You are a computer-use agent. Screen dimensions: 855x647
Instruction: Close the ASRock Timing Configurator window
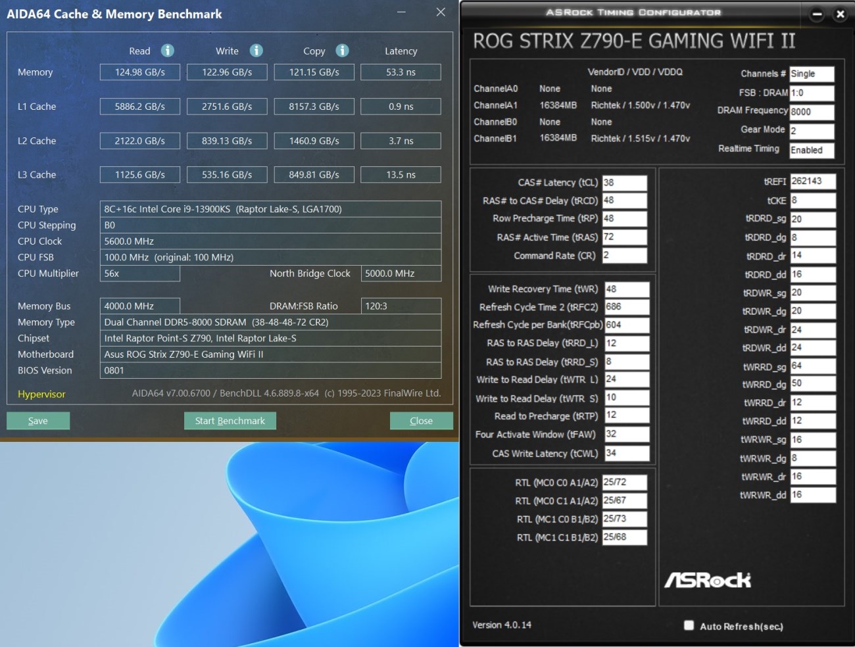[x=840, y=14]
